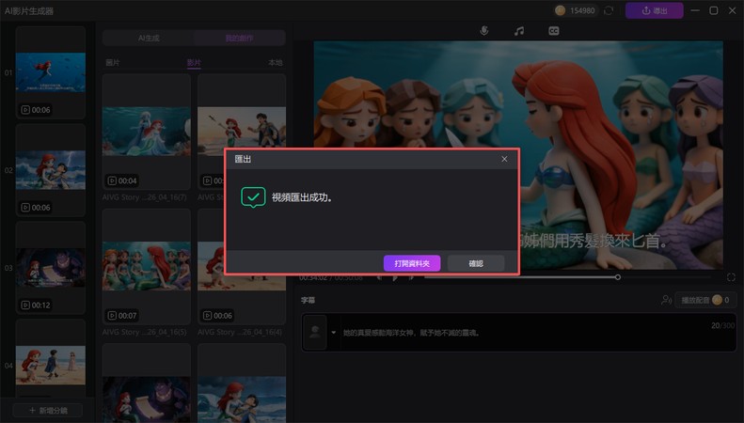This screenshot has width=744, height=423.
Task: Click the purple 導出 export button
Action: pyautogui.click(x=655, y=10)
